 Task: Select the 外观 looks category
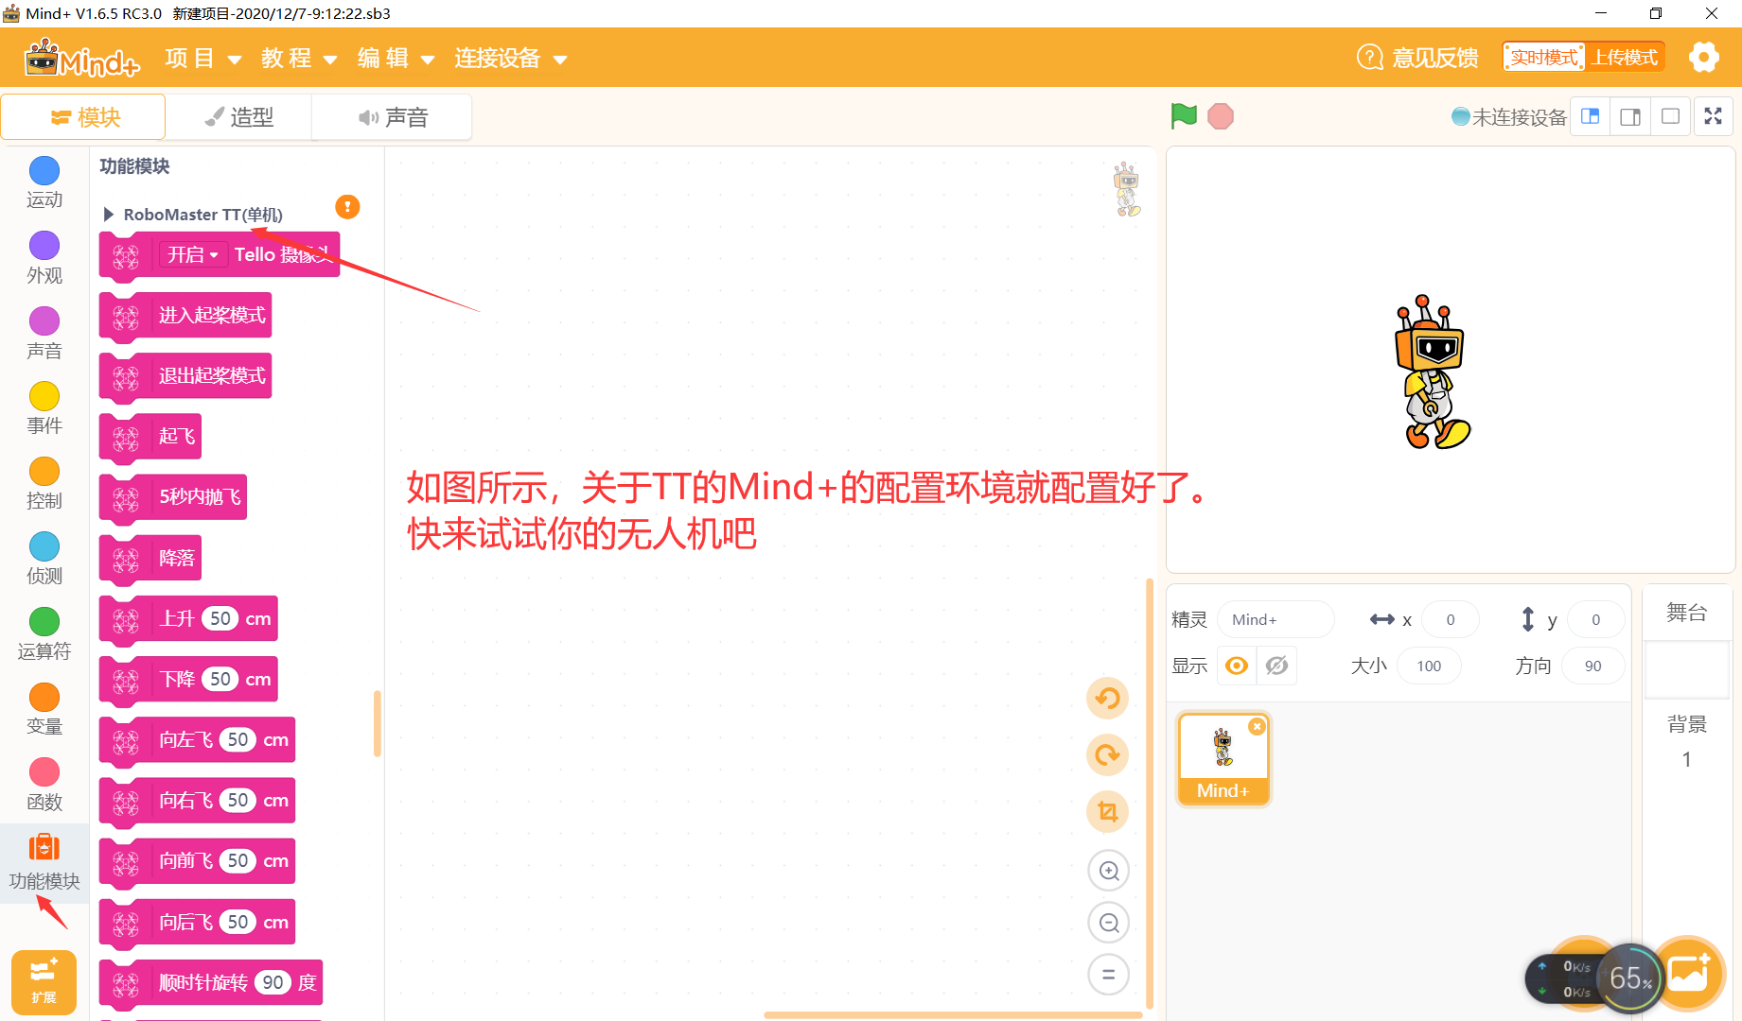(44, 258)
